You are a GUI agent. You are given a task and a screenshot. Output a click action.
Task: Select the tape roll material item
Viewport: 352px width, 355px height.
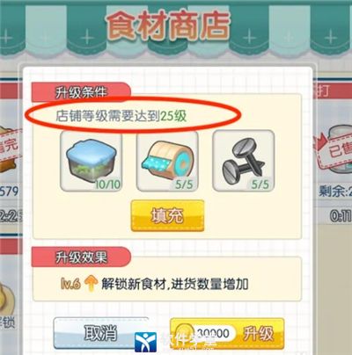(167, 161)
